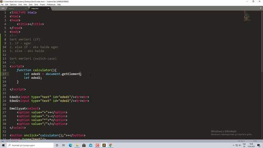
Task: Close the inactive first file tab
Action: tap(25, 8)
